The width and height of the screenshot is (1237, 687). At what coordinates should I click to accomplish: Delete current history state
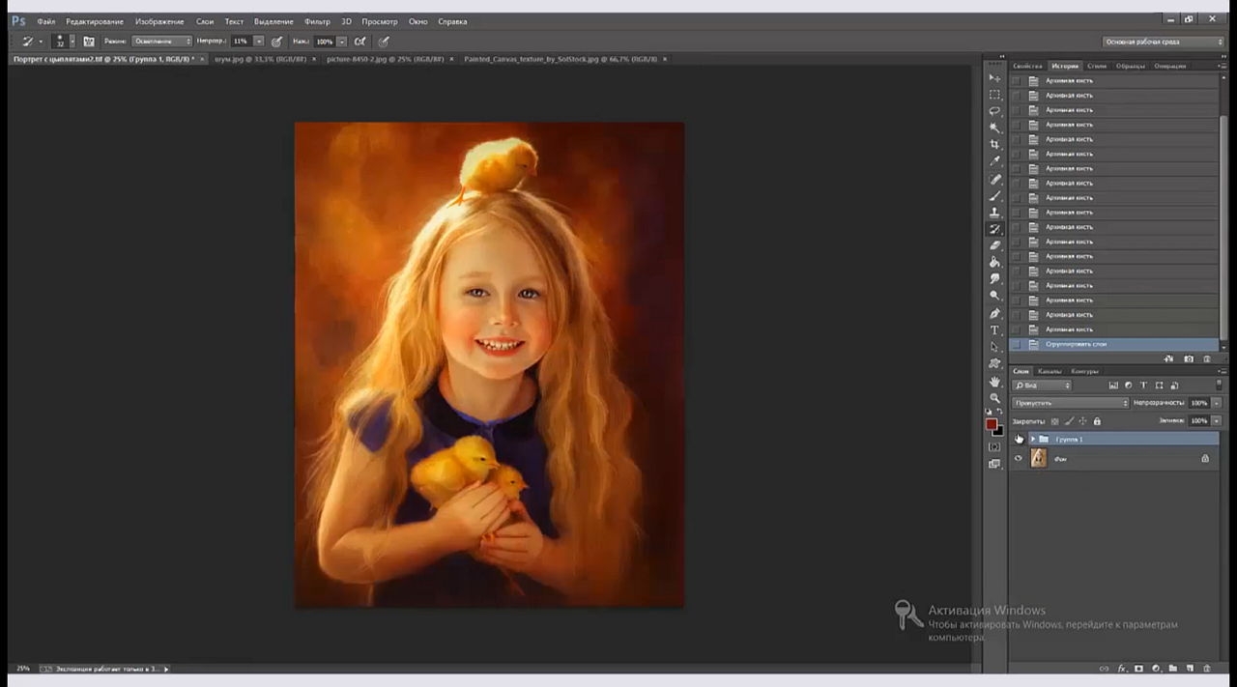(1207, 358)
